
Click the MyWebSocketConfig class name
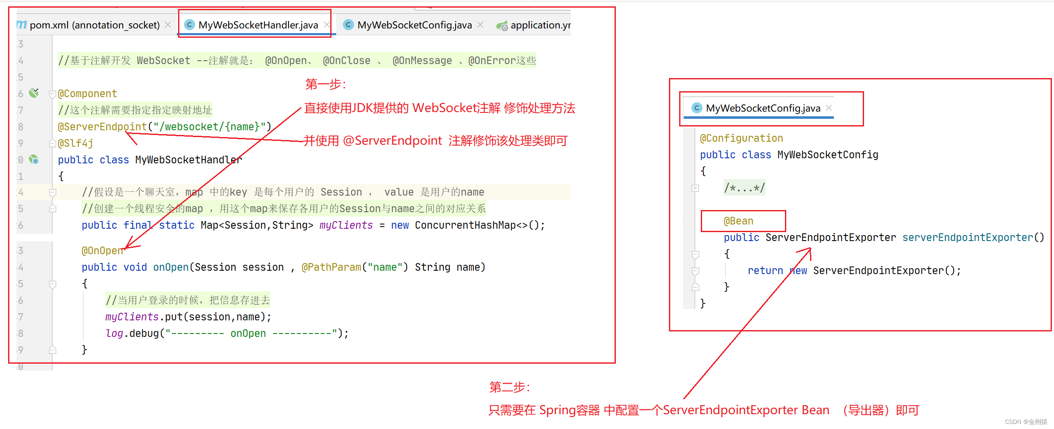(x=828, y=155)
